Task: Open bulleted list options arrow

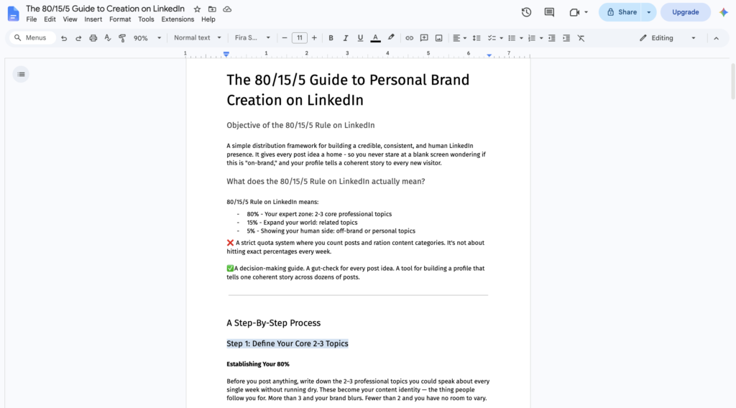Action: (522, 38)
